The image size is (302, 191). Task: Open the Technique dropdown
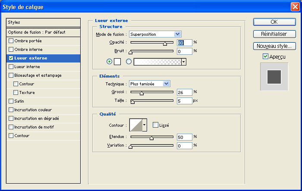(150, 84)
